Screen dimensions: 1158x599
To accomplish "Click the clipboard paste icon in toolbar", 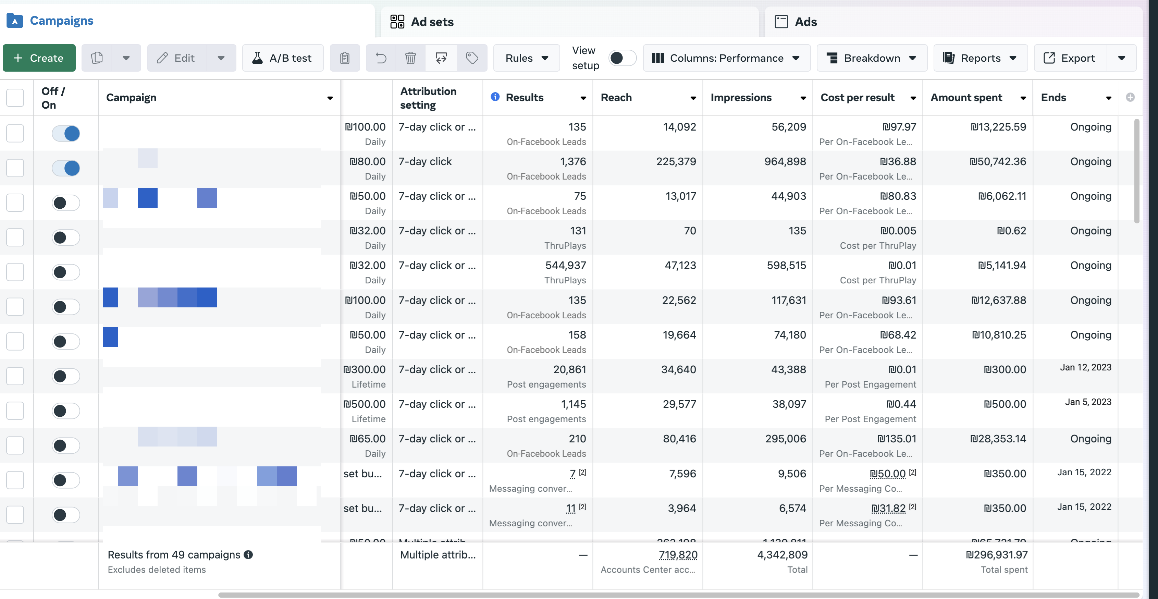I will click(x=344, y=58).
